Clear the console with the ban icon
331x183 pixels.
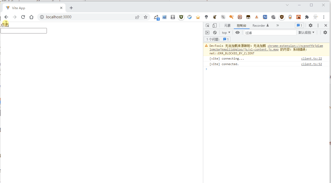tap(215, 33)
